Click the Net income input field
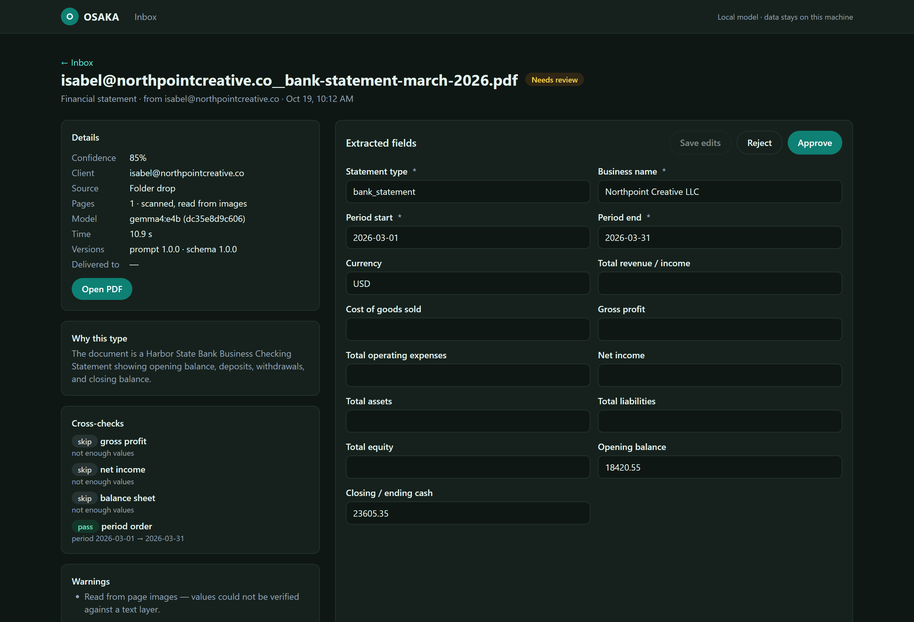 (719, 375)
